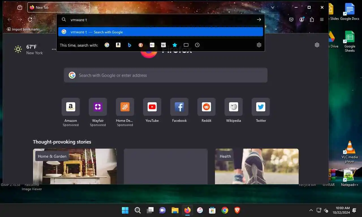The height and width of the screenshot is (217, 362).
Task: Open Notepad++ desktop shortcut
Action: 350,178
